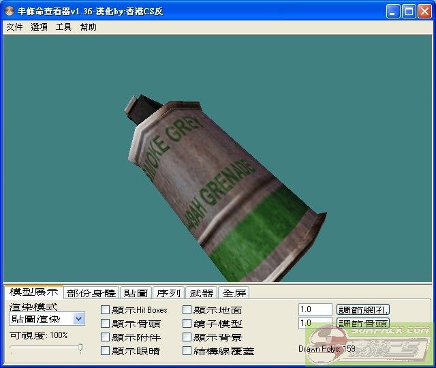Minimize the model viewer window
Screen dimensions: 436x368
pos(393,12)
